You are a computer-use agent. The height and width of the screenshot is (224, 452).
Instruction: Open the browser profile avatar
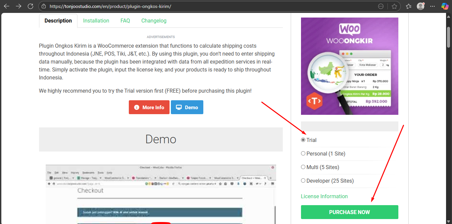(421, 6)
